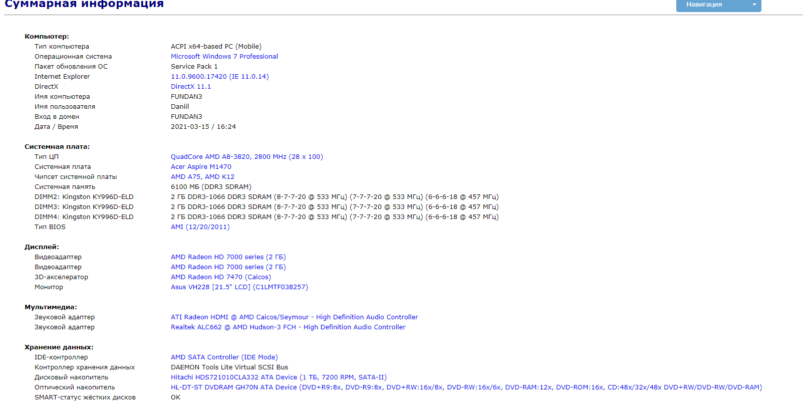Click the Дисплей: section heading
Screen dimensions: 803x409
point(42,247)
